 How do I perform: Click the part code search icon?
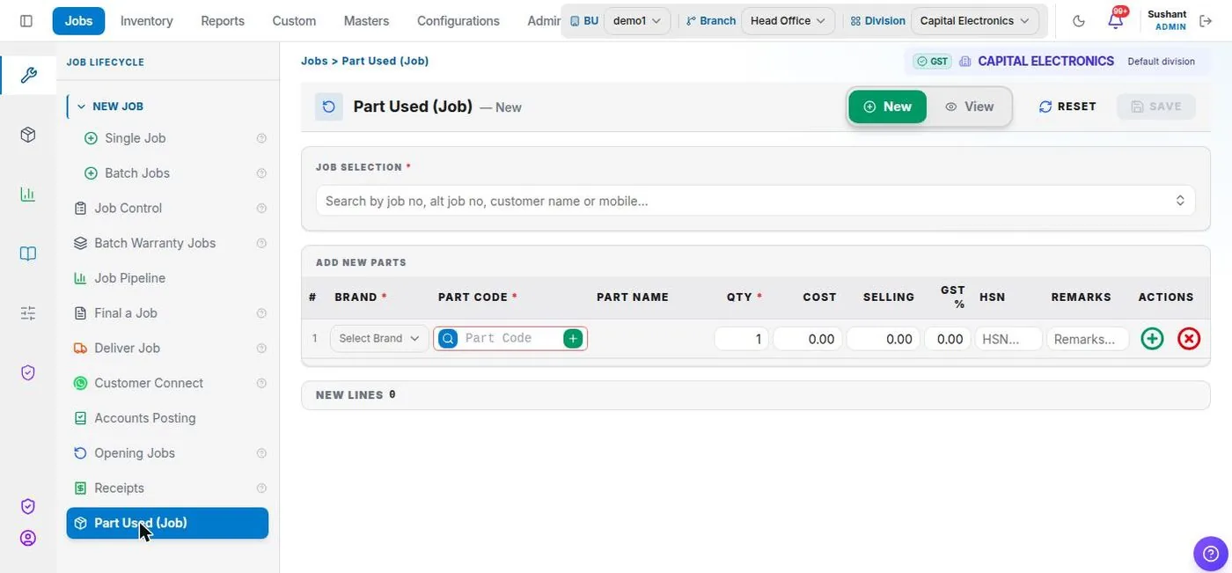[448, 338]
